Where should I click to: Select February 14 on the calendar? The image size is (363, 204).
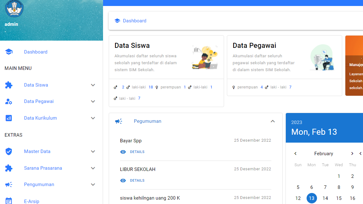325,198
